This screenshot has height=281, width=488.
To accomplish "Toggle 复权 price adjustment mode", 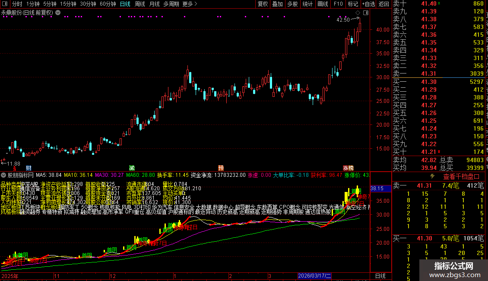I will tap(263, 4).
